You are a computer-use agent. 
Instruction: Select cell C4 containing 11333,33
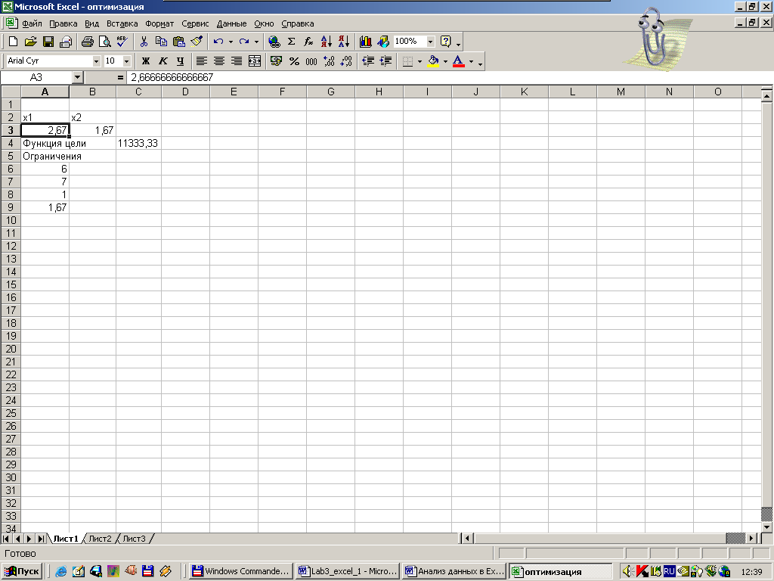tap(139, 143)
